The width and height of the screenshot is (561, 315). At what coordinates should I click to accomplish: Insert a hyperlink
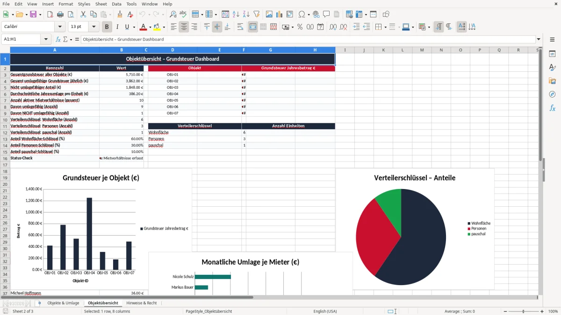316,14
